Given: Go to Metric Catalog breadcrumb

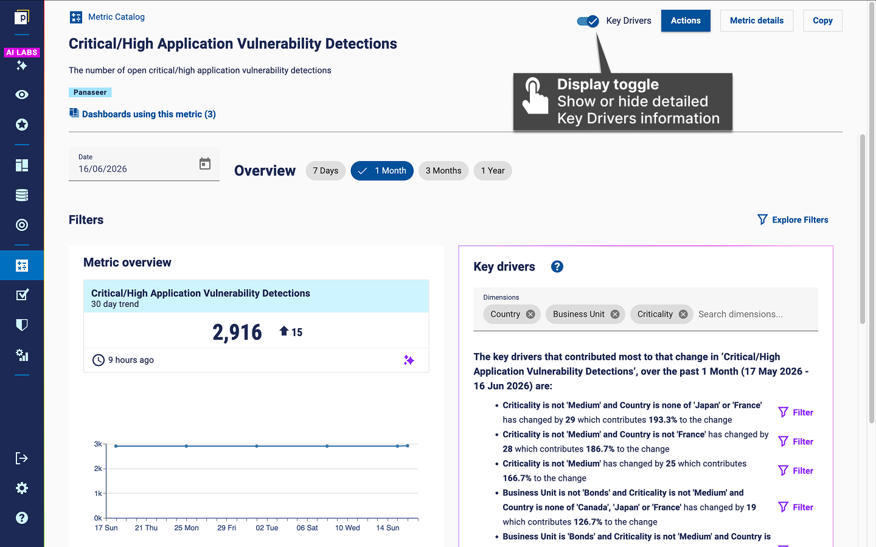Looking at the screenshot, I should click(116, 17).
